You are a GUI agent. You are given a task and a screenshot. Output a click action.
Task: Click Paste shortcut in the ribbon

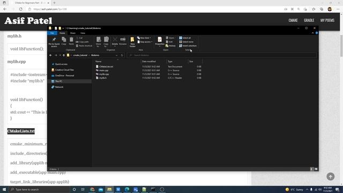point(84,46)
